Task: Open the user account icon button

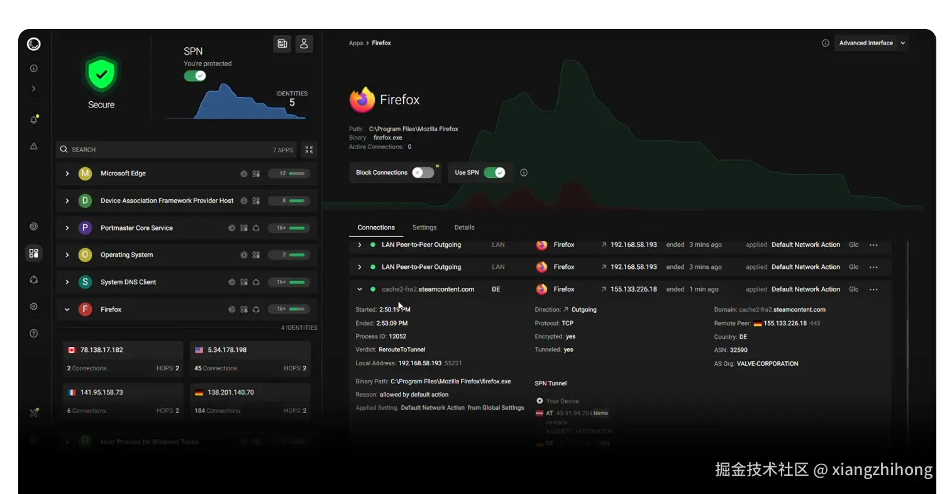Action: coord(304,43)
